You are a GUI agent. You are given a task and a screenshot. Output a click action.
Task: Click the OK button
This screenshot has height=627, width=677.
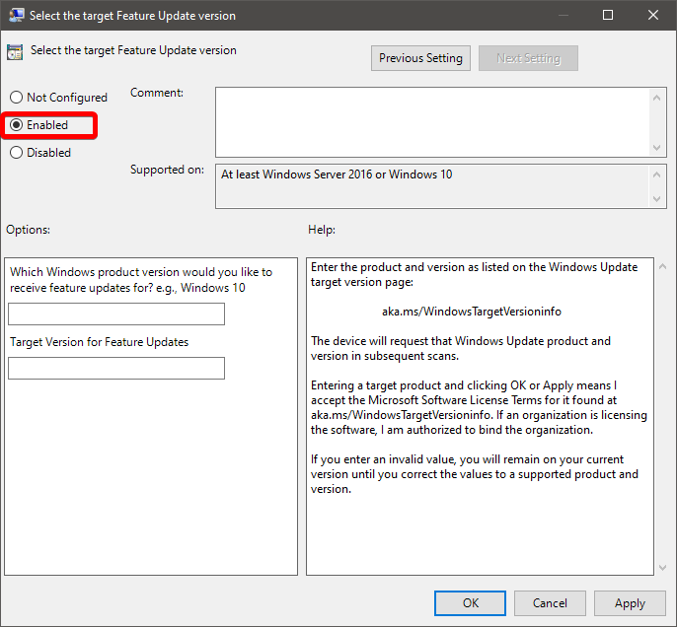click(470, 603)
